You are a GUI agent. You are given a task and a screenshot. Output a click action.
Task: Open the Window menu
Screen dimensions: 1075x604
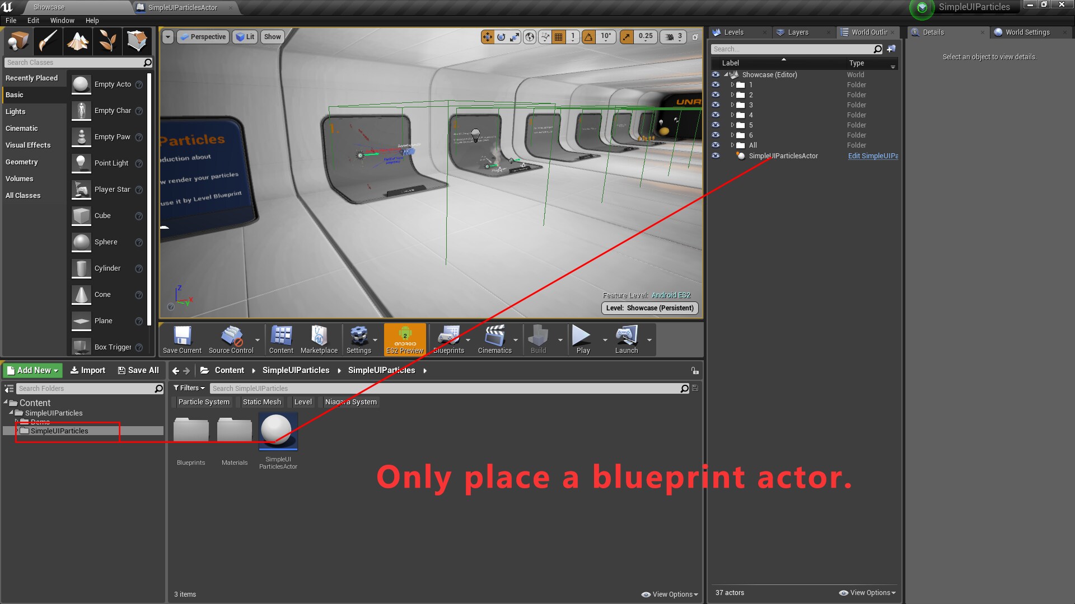(62, 20)
